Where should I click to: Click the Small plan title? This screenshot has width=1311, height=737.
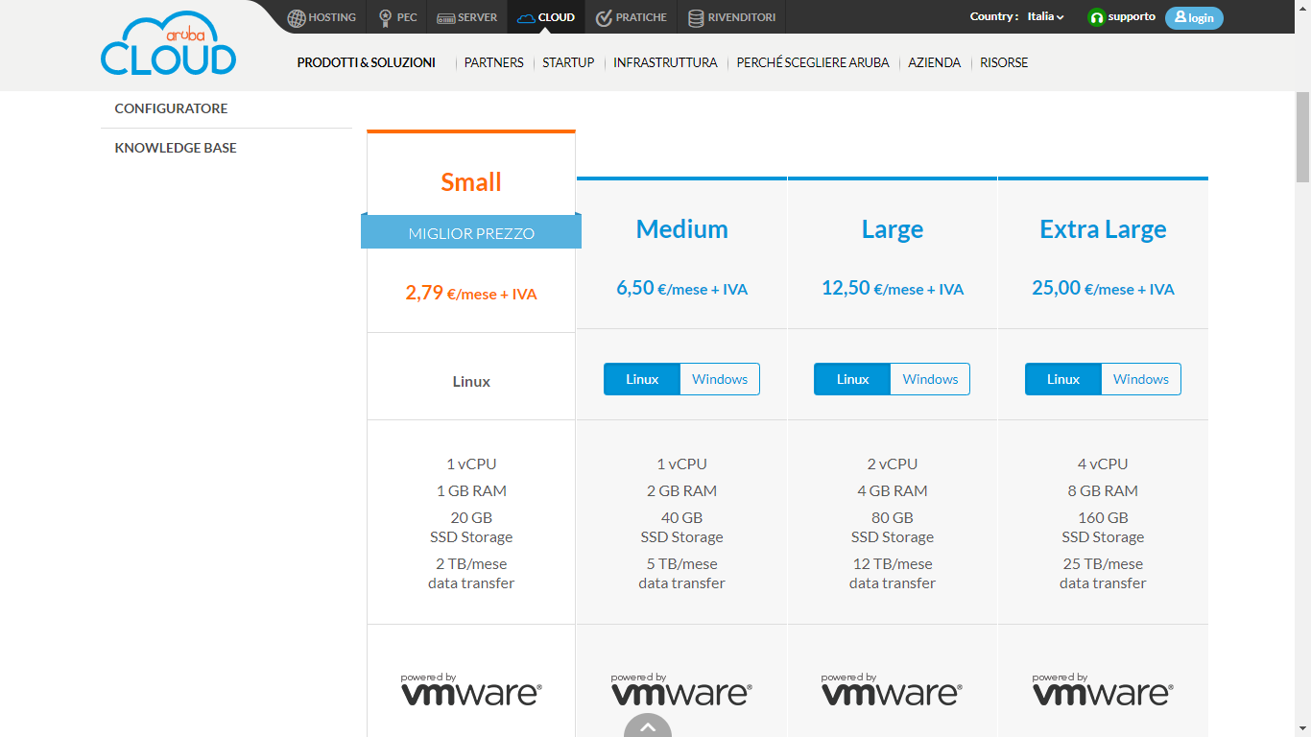tap(471, 181)
